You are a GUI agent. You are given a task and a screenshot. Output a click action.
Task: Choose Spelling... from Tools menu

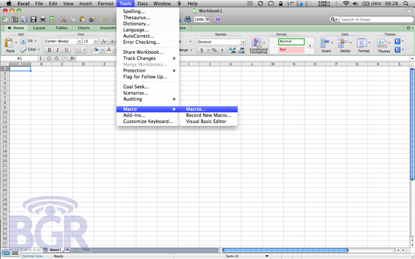pyautogui.click(x=148, y=11)
